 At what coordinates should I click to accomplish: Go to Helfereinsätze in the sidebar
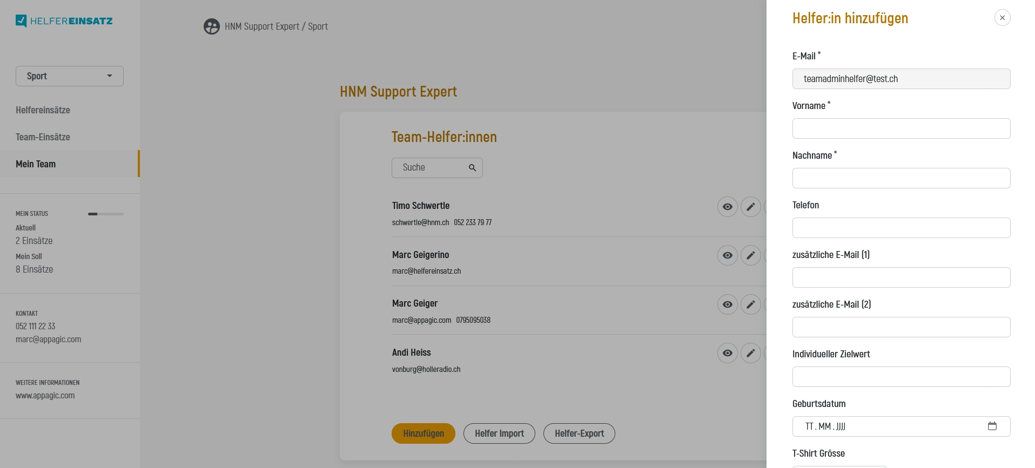[43, 110]
